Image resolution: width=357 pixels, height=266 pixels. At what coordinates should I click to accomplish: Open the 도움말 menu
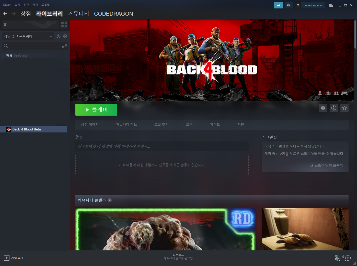tap(46, 5)
